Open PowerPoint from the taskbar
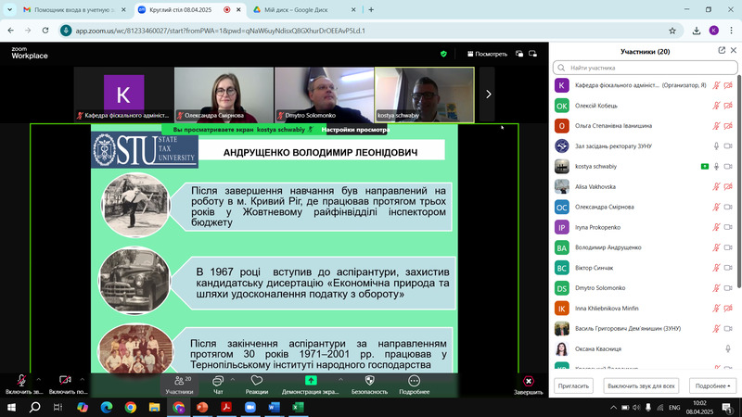 coord(202,407)
